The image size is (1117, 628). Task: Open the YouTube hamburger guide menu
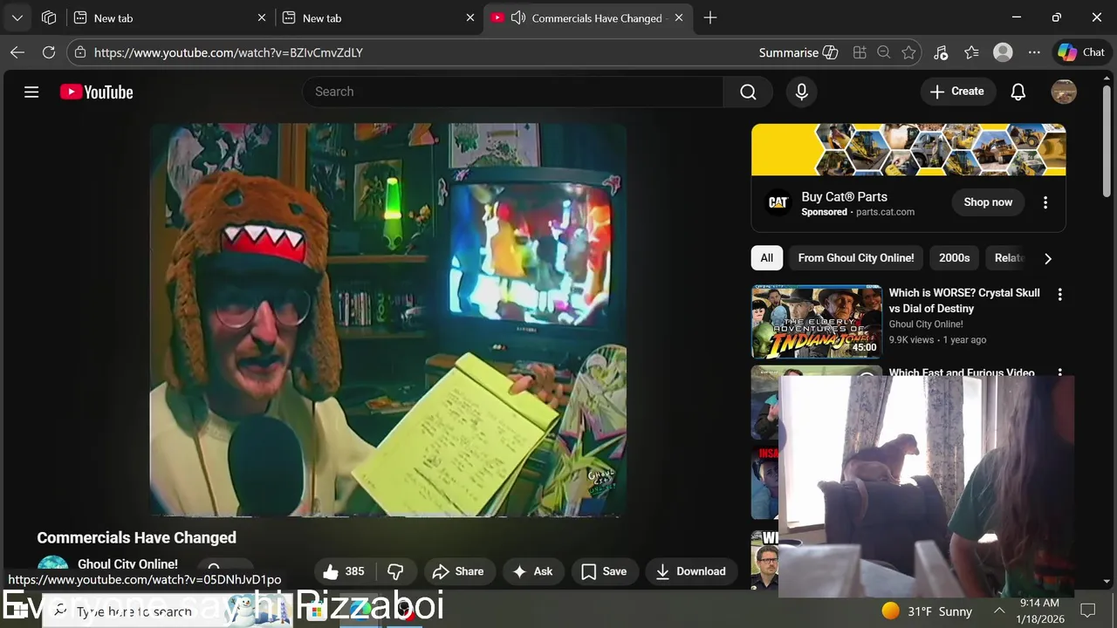31,92
